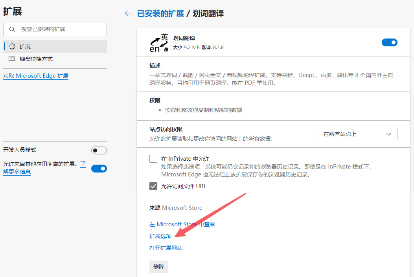This screenshot has height=277, width=414.
Task: Open 在 Microsoft Store 中查看 link
Action: [182, 224]
